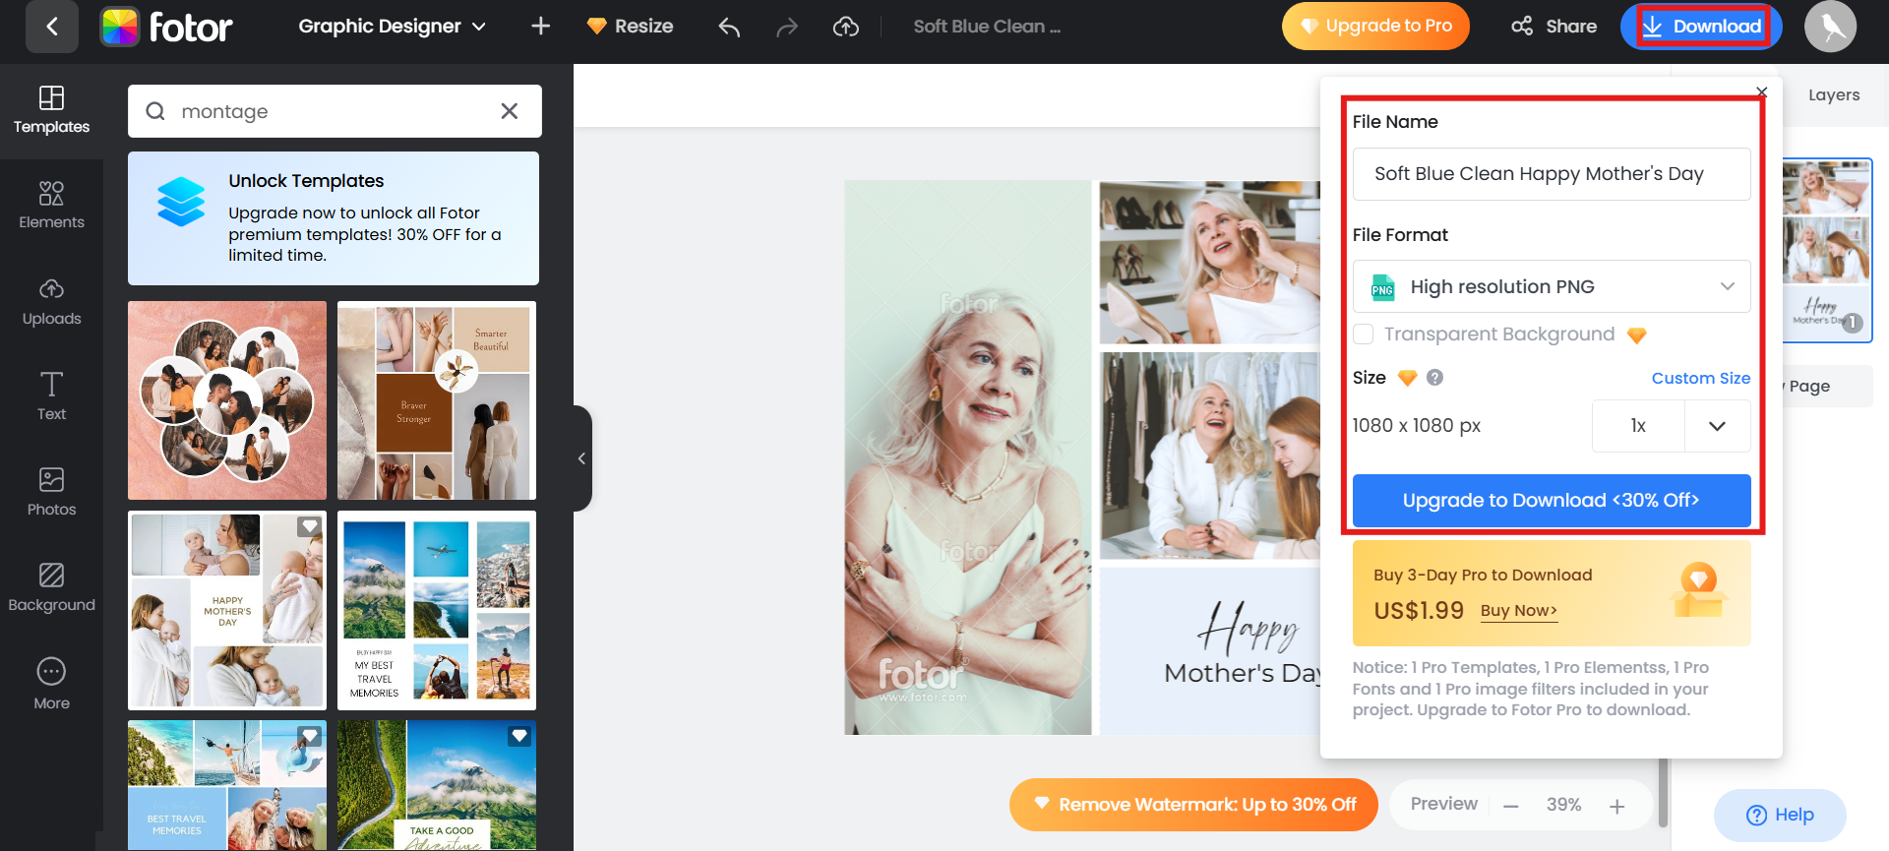This screenshot has width=1889, height=851.
Task: Click the Buy Now link
Action: click(1518, 611)
